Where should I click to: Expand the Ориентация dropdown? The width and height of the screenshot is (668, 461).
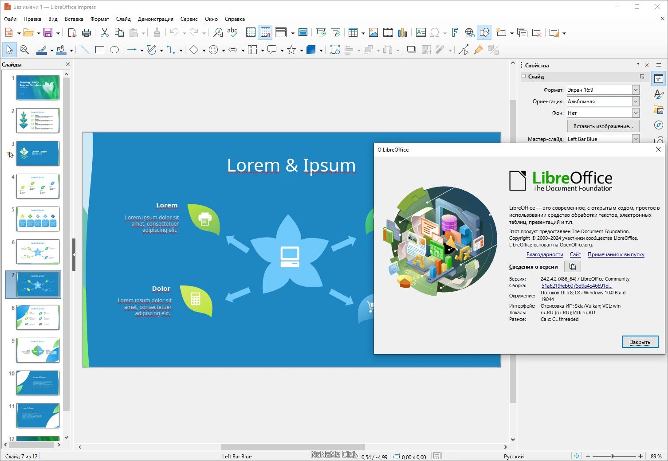point(603,102)
